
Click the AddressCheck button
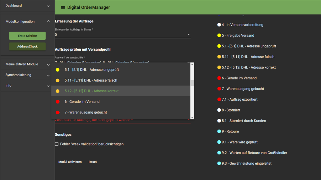pyautogui.click(x=27, y=47)
